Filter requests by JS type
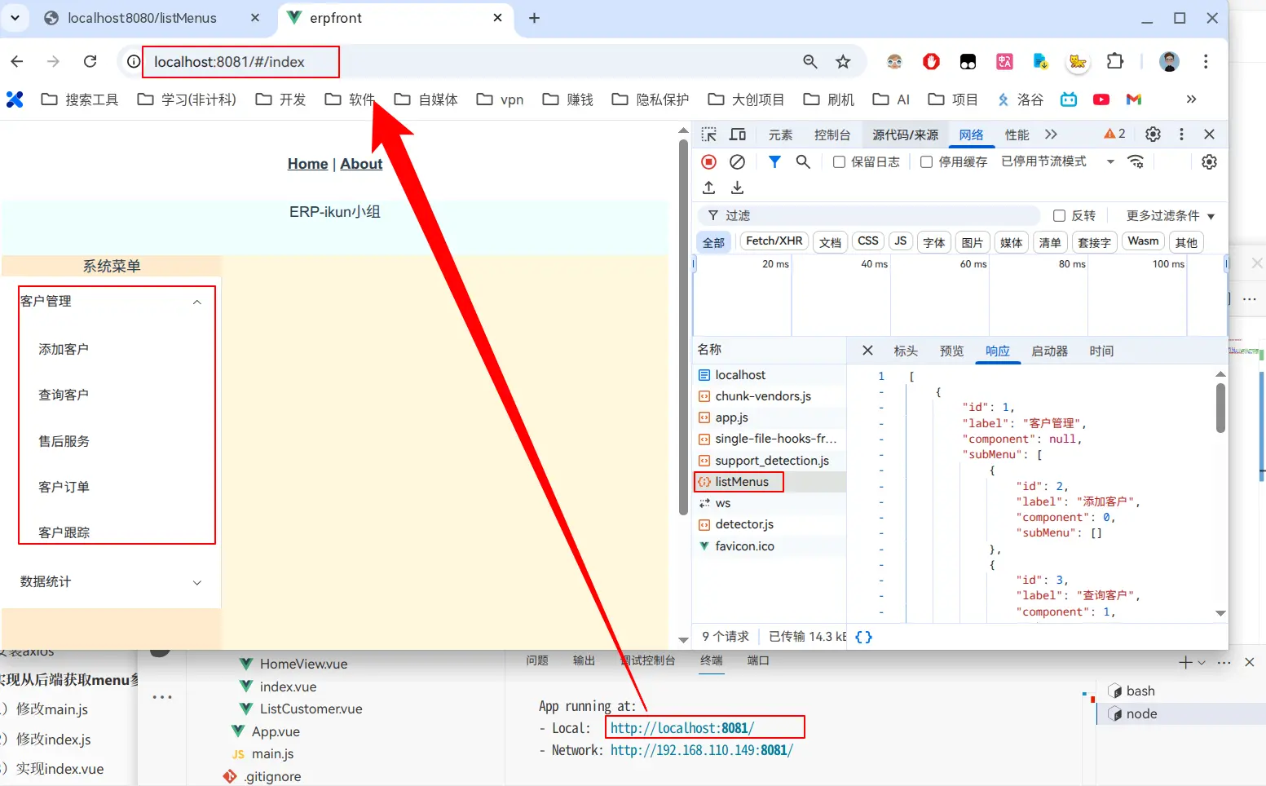This screenshot has width=1266, height=786. click(900, 241)
